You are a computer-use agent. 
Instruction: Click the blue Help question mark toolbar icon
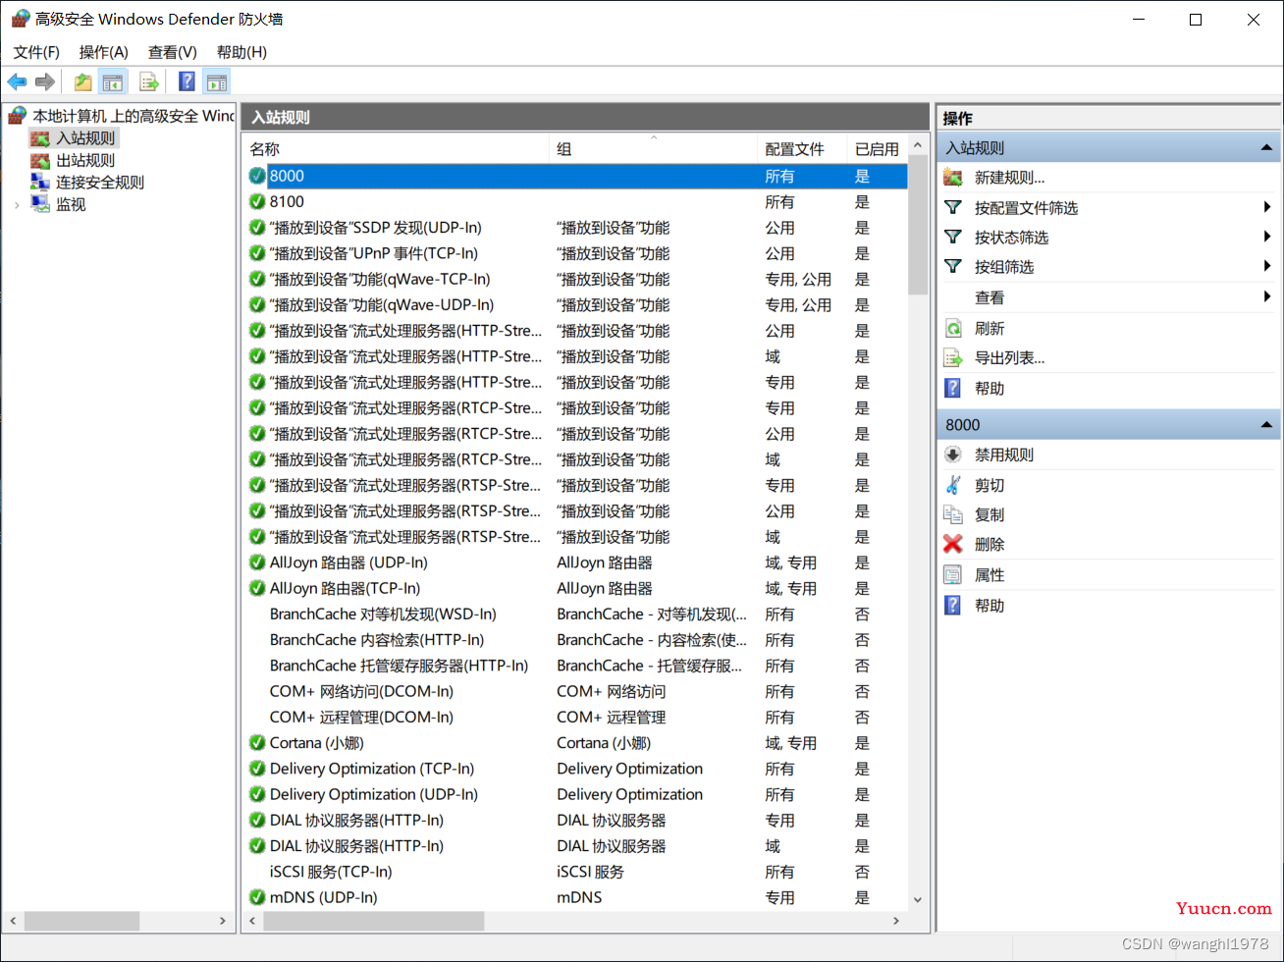pos(187,81)
